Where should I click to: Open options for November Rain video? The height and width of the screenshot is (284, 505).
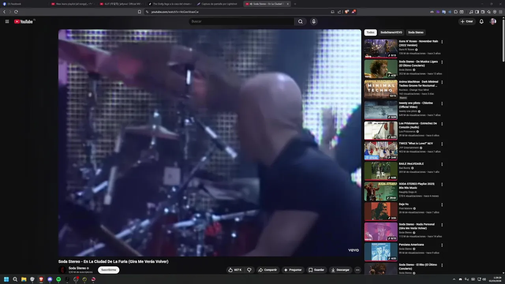[x=442, y=42]
